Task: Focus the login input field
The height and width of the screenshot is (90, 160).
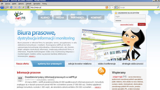Action: 130,16
